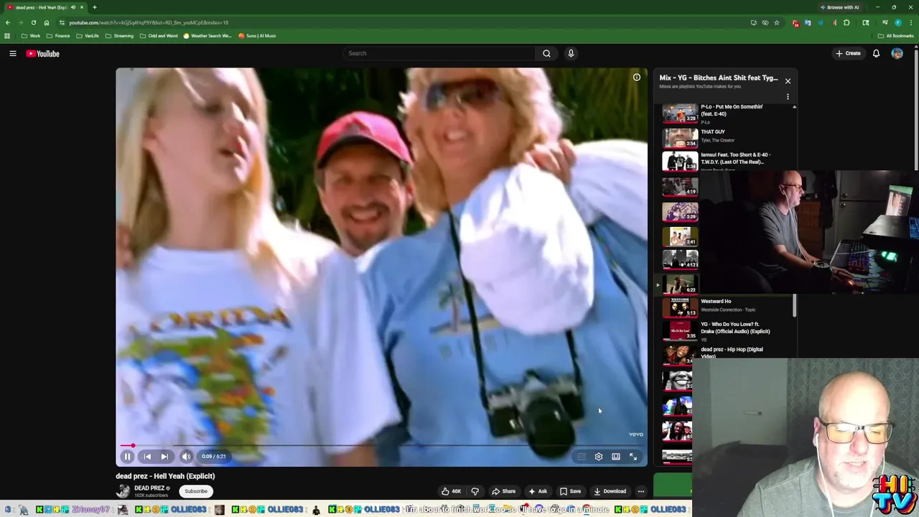The width and height of the screenshot is (919, 517).
Task: Click the video progress bar scrubber
Action: click(132, 446)
